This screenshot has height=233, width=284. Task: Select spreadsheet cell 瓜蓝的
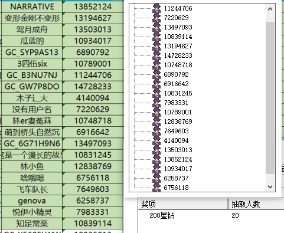click(x=32, y=41)
